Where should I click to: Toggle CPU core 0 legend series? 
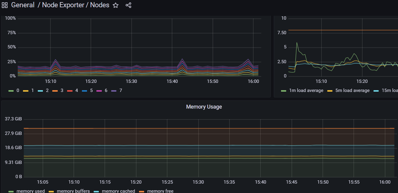[18, 91]
